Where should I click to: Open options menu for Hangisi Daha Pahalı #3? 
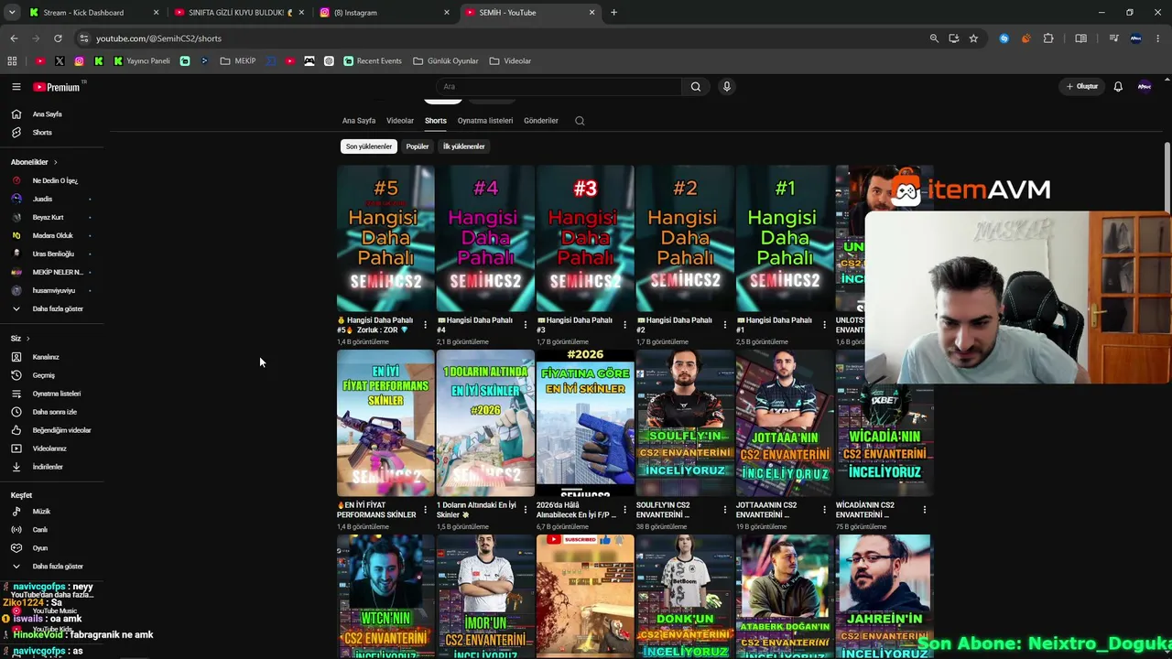click(x=624, y=324)
